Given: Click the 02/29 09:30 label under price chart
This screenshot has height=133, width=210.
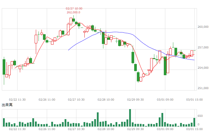Looking at the screenshot, I should [x=135, y=100].
